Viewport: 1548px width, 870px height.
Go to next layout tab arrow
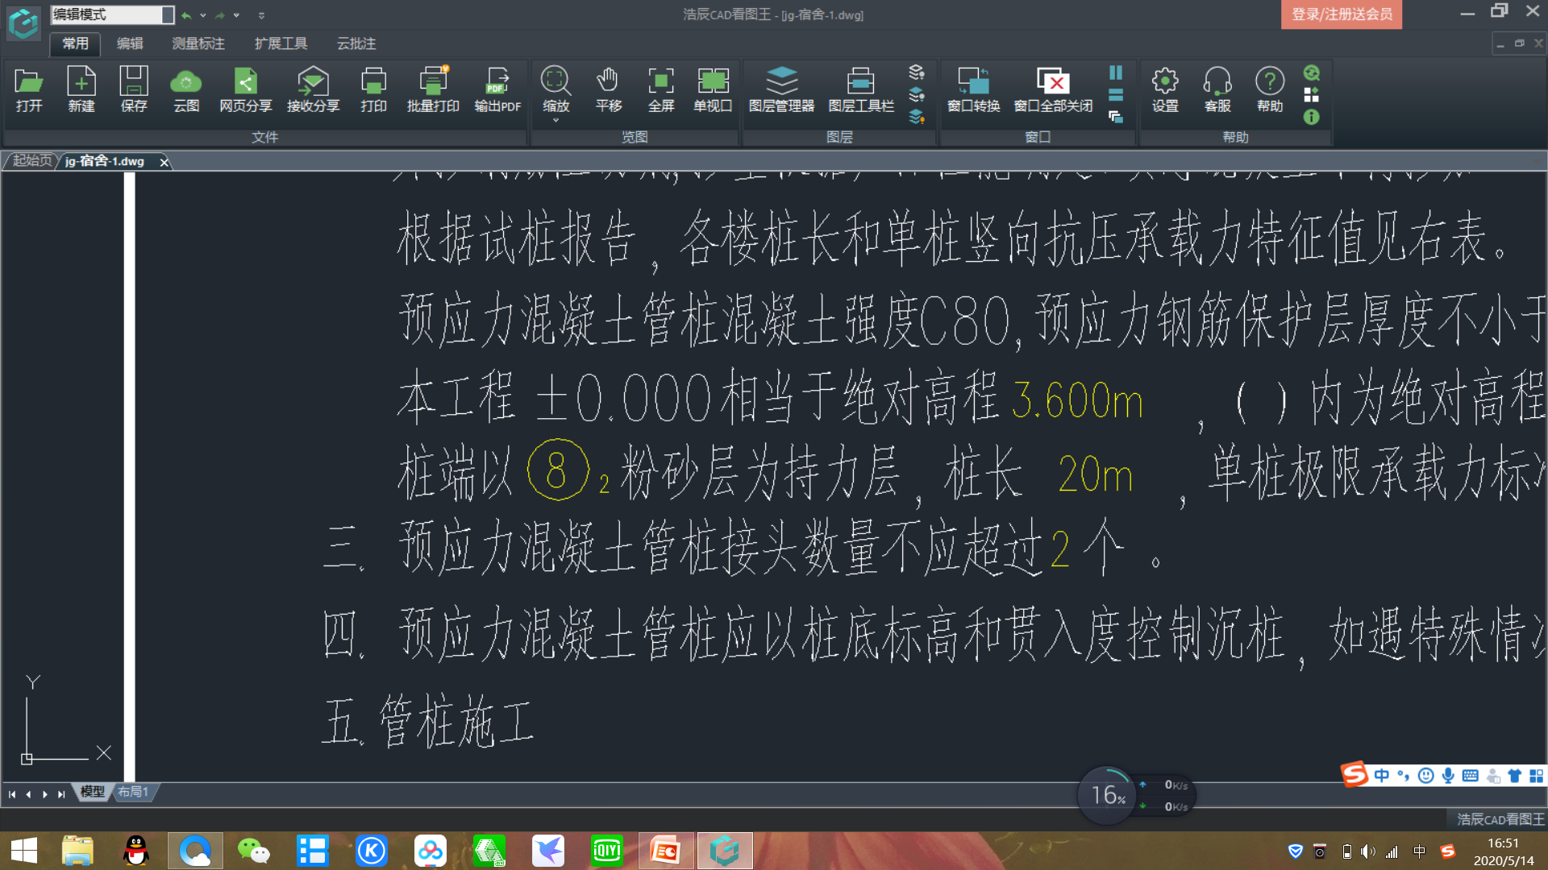click(44, 794)
